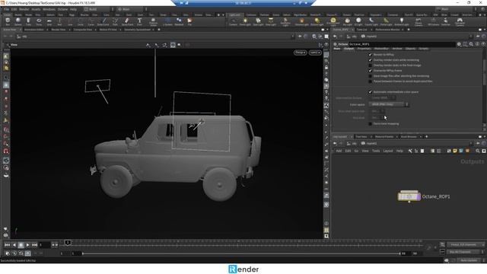487x274 pixels.
Task: Open the Persp viewport camera dropdown
Action: pyautogui.click(x=300, y=53)
